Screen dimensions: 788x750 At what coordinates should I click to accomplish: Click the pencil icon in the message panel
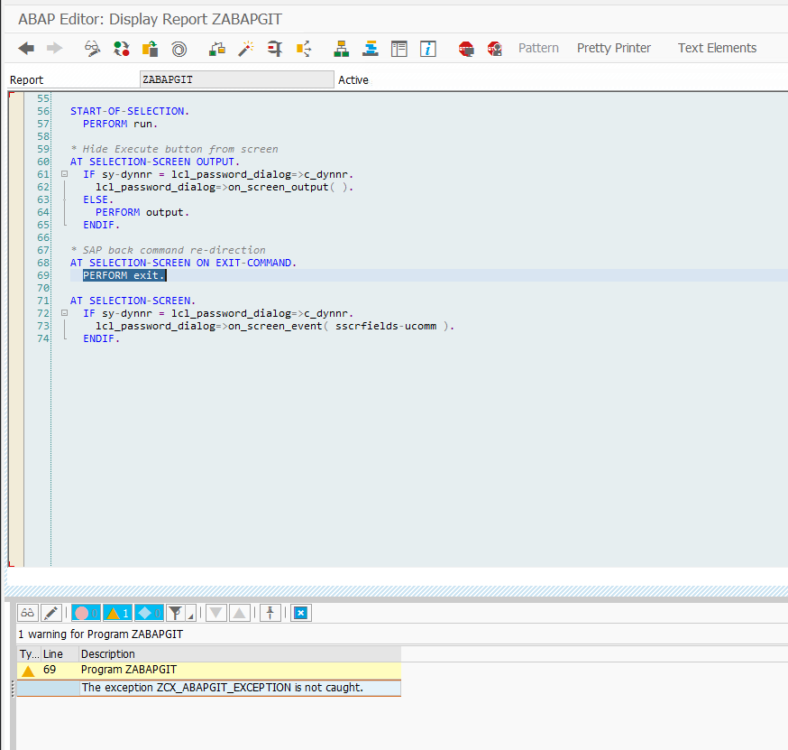coord(50,613)
